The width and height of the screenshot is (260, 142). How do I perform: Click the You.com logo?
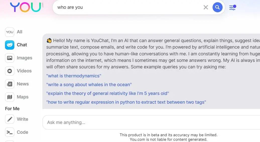26,7
